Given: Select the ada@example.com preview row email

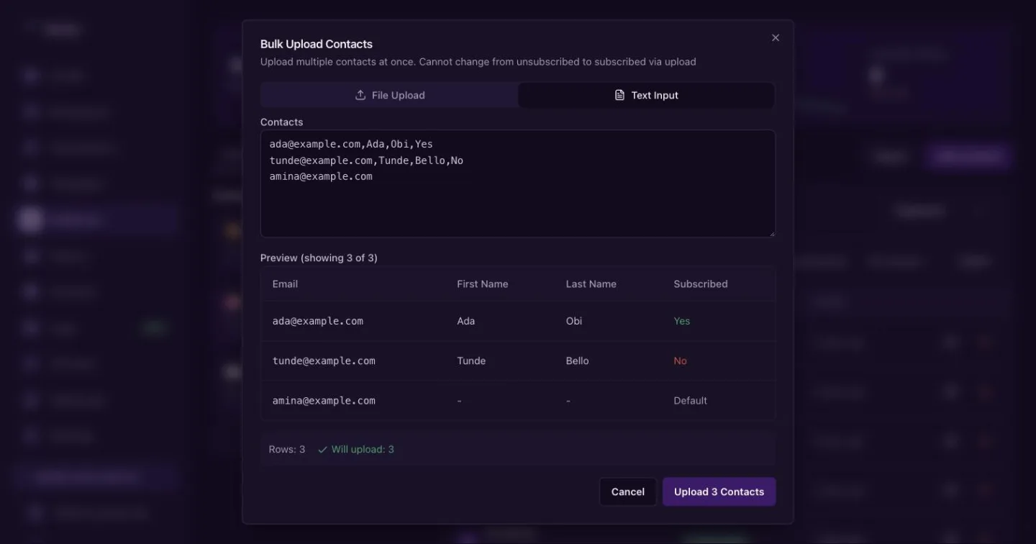Looking at the screenshot, I should point(317,321).
